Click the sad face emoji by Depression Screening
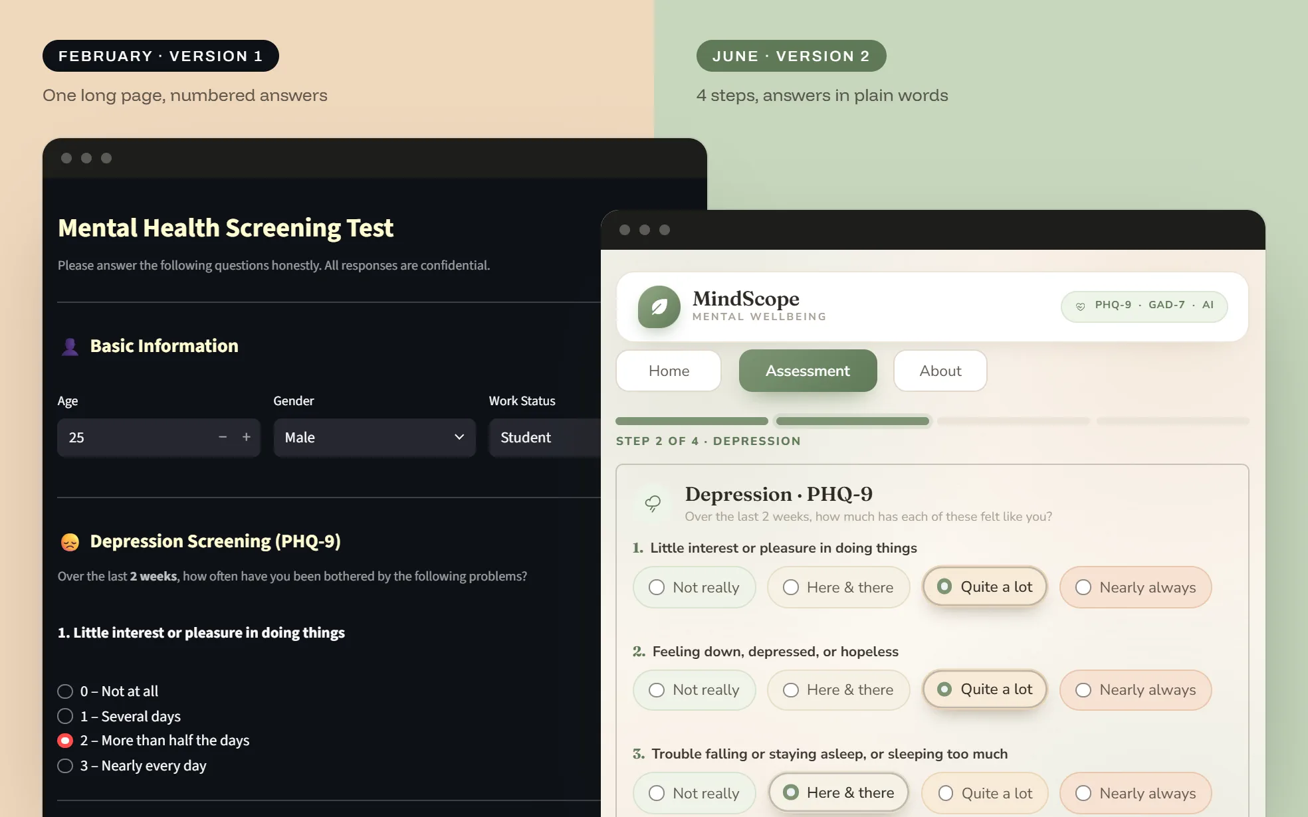The height and width of the screenshot is (817, 1308). click(70, 542)
